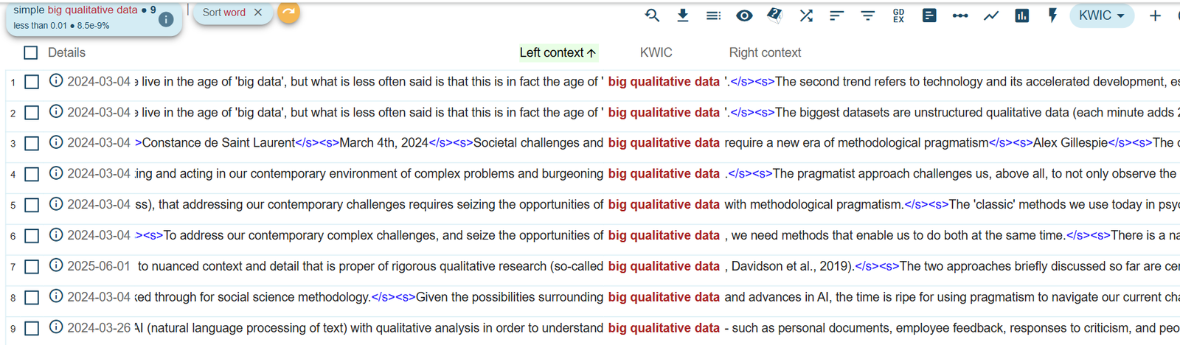Click the search-again magnifier icon
Viewport: 1180px width, 345px height.
pyautogui.click(x=652, y=15)
